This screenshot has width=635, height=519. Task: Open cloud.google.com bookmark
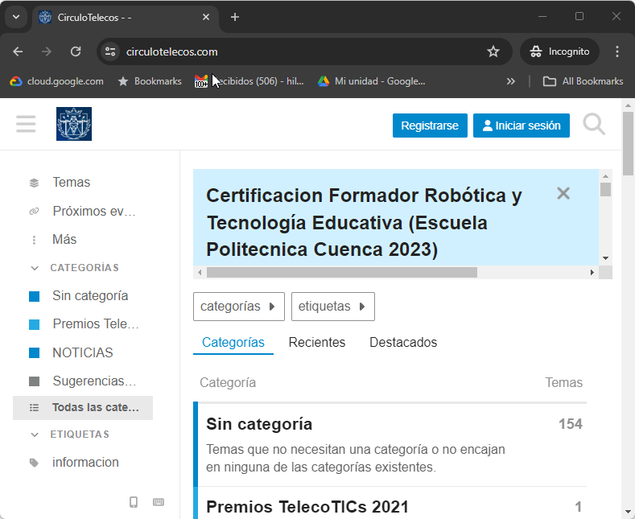[x=56, y=81]
